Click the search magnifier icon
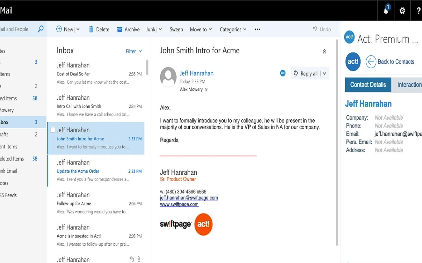Image resolution: width=422 pixels, height=263 pixels. click(41, 29)
